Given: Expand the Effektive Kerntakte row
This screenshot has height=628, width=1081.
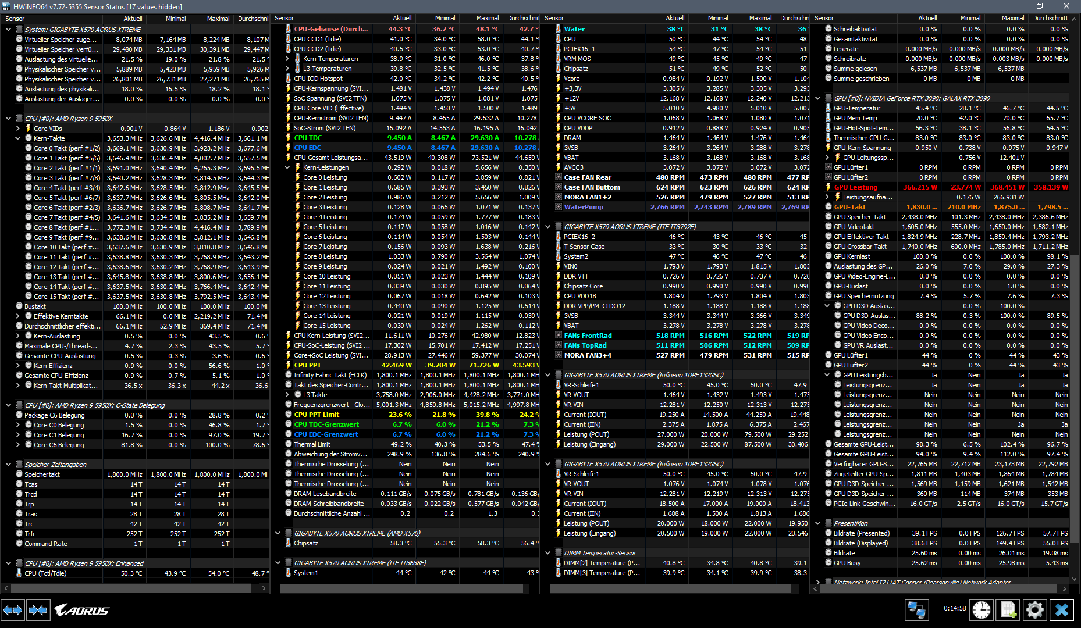Looking at the screenshot, I should pos(17,316).
